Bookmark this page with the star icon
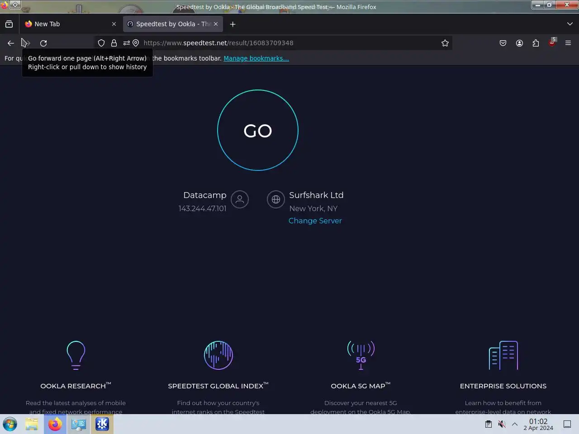Viewport: 579px width, 434px height. pos(445,43)
